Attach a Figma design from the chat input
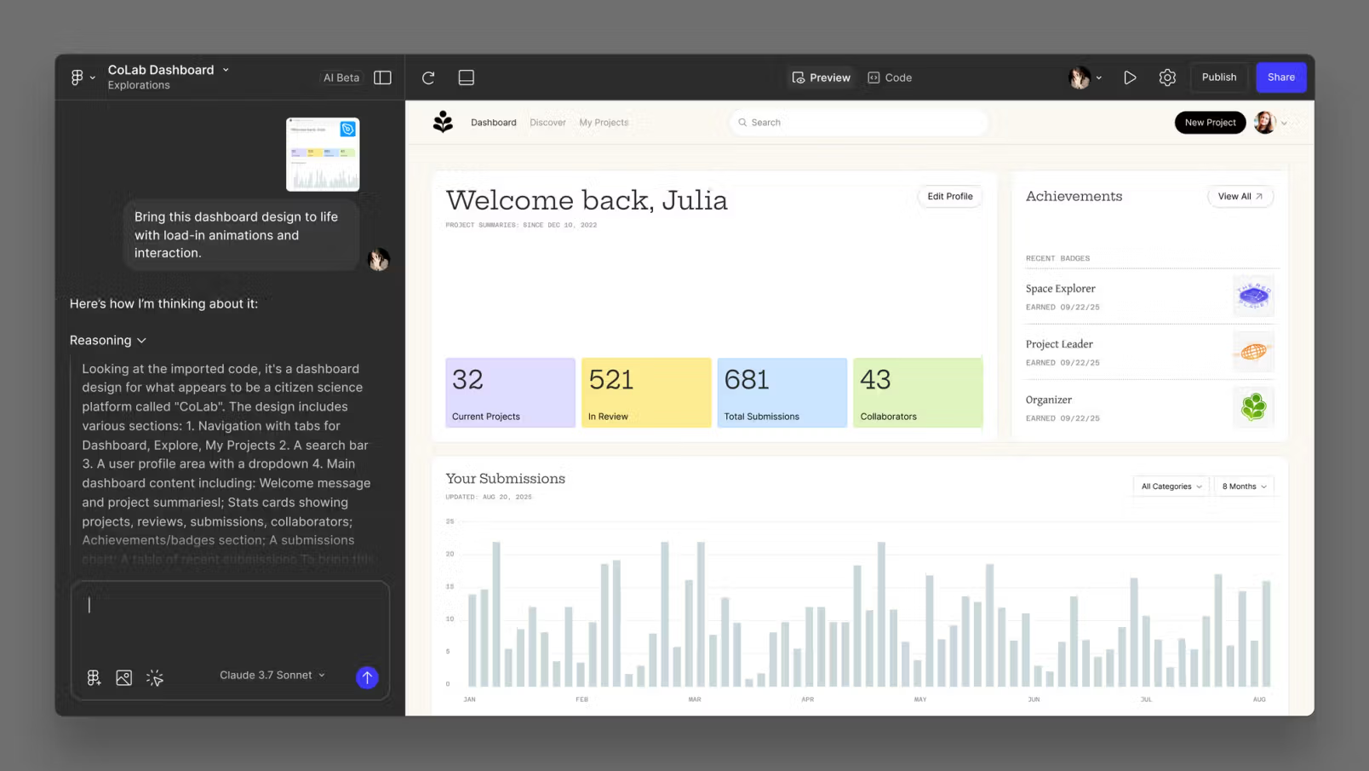Screen dimensions: 1369x771 pyautogui.click(x=94, y=677)
